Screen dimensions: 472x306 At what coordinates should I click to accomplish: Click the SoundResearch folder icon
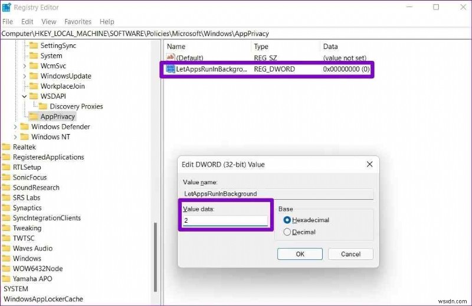coord(6,187)
